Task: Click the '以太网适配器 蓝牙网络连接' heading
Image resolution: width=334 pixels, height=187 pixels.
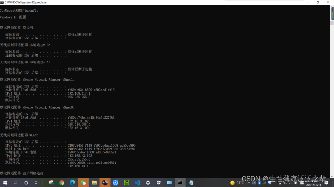Action: pos(22,173)
